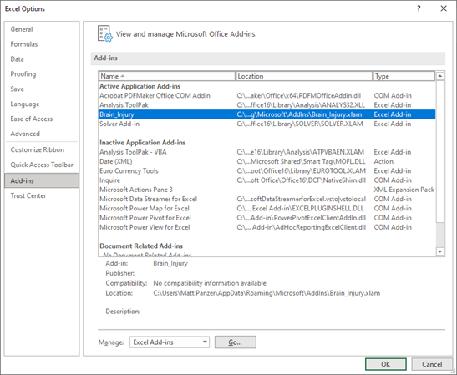457x375 pixels.
Task: Select Microsoft Power Pivot for Excel
Action: (267, 218)
